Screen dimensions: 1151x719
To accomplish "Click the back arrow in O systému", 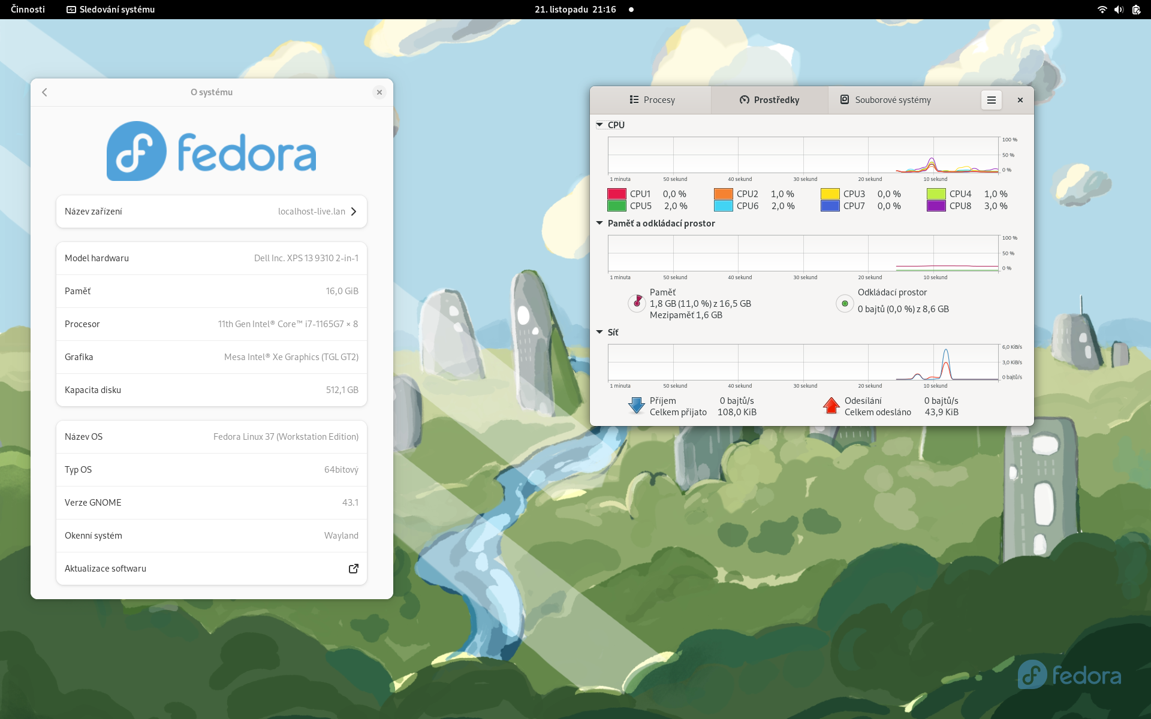I will [x=44, y=92].
